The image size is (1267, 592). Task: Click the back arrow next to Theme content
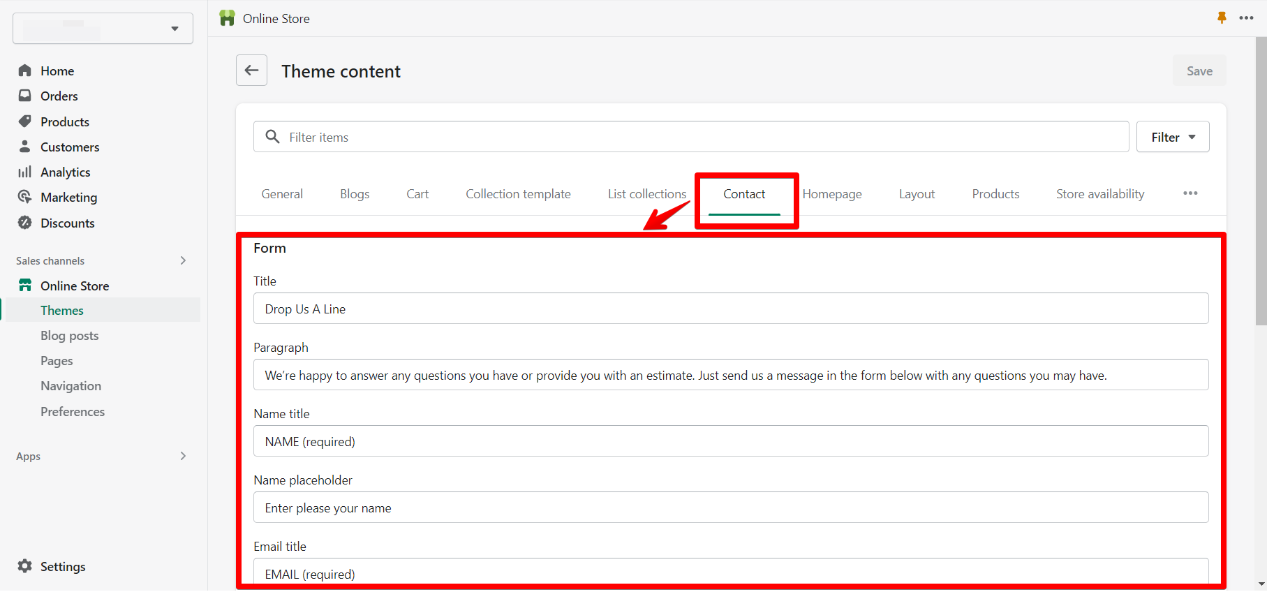click(251, 71)
